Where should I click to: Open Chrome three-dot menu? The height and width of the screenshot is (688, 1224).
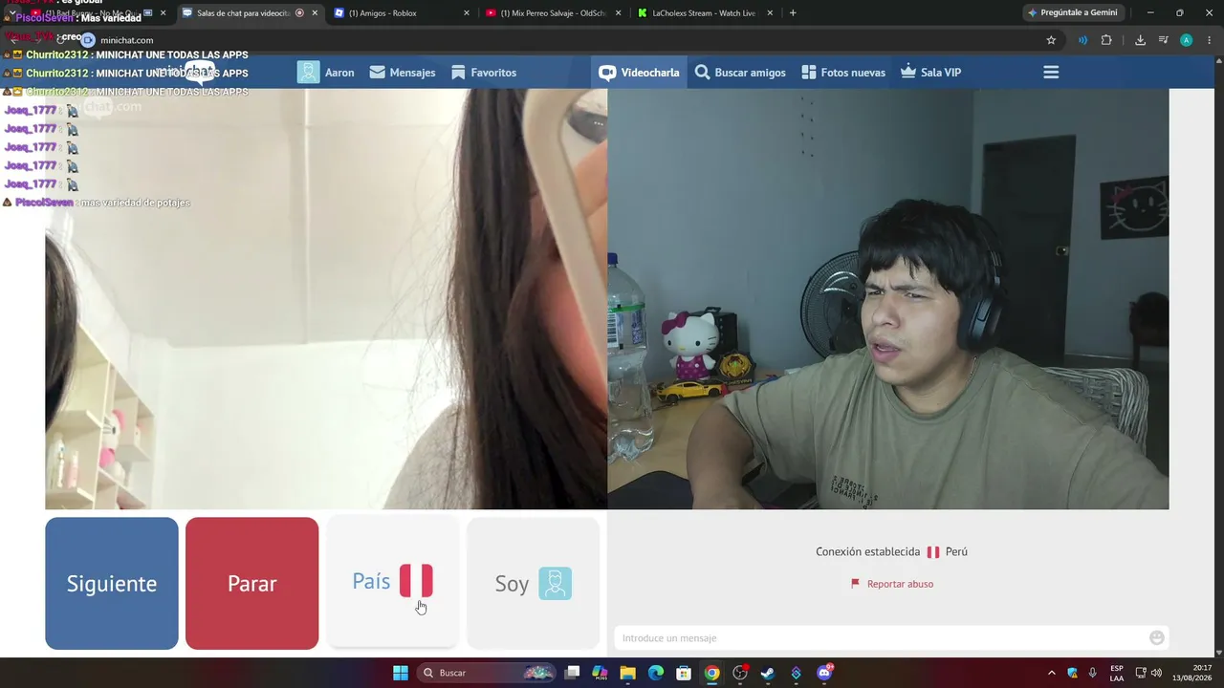1210,40
